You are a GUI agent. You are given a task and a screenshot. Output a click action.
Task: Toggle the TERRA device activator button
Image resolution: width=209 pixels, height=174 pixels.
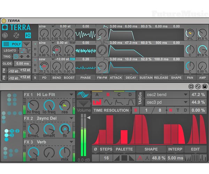click(x=3, y=21)
